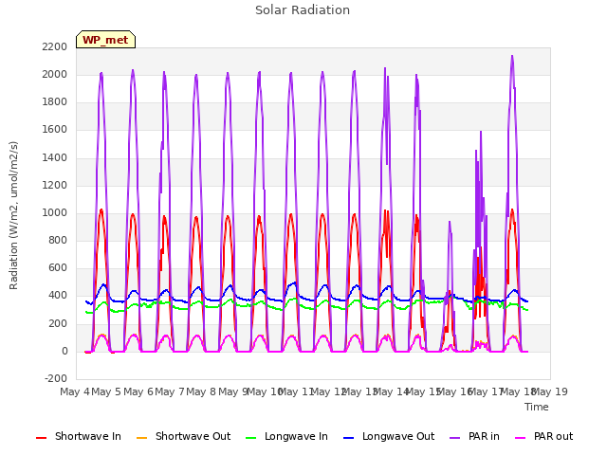Viewport: 607px width, 455px height.
Task: Click the 1400 y-axis tick label
Action: tap(55, 157)
